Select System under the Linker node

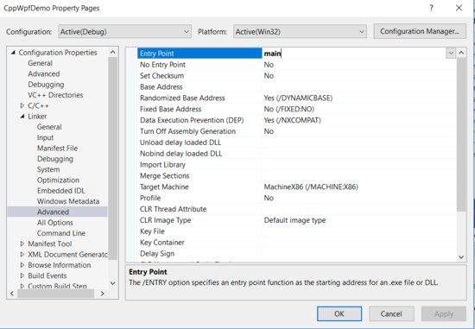pyautogui.click(x=48, y=169)
